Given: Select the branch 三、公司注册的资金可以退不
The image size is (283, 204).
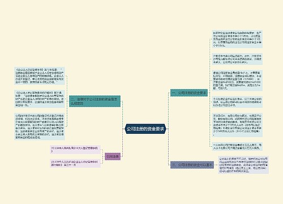Looking at the screenshot, I should pos(192,165).
